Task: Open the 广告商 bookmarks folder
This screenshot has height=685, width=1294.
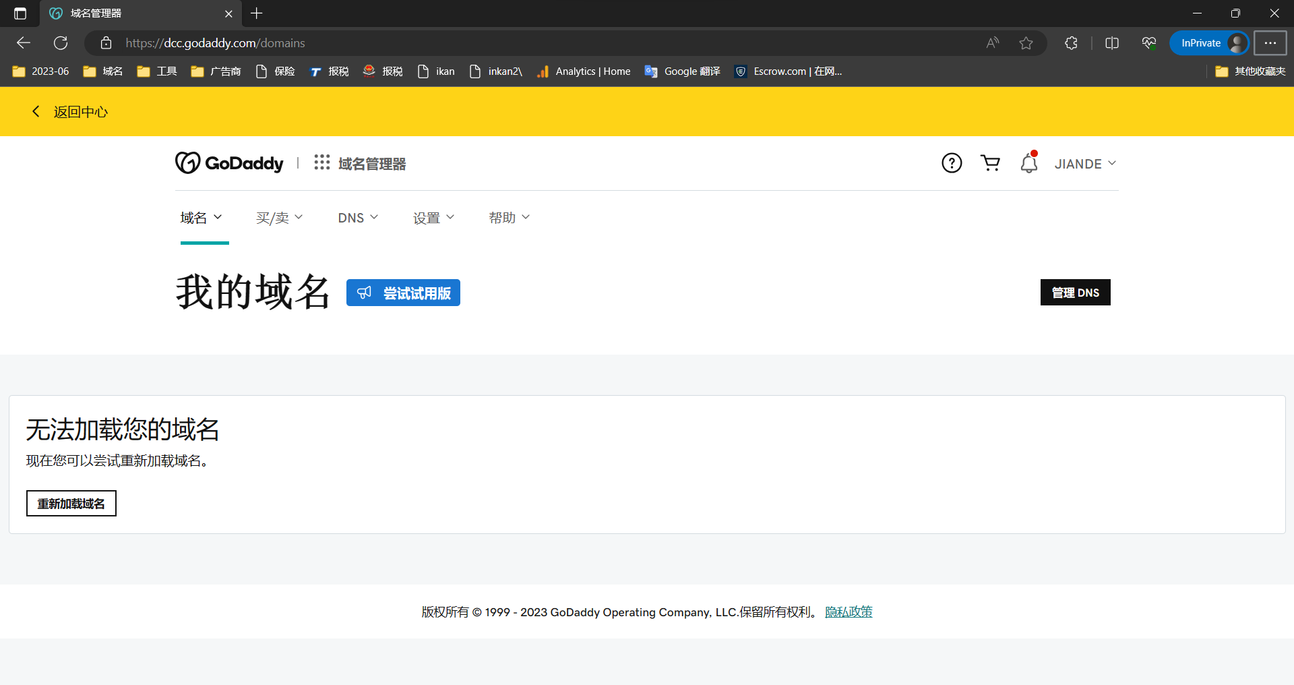Action: click(216, 71)
